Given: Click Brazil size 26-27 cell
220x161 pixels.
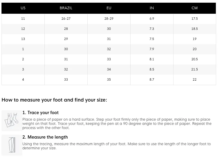Looking at the screenshot, I should click(66, 19).
